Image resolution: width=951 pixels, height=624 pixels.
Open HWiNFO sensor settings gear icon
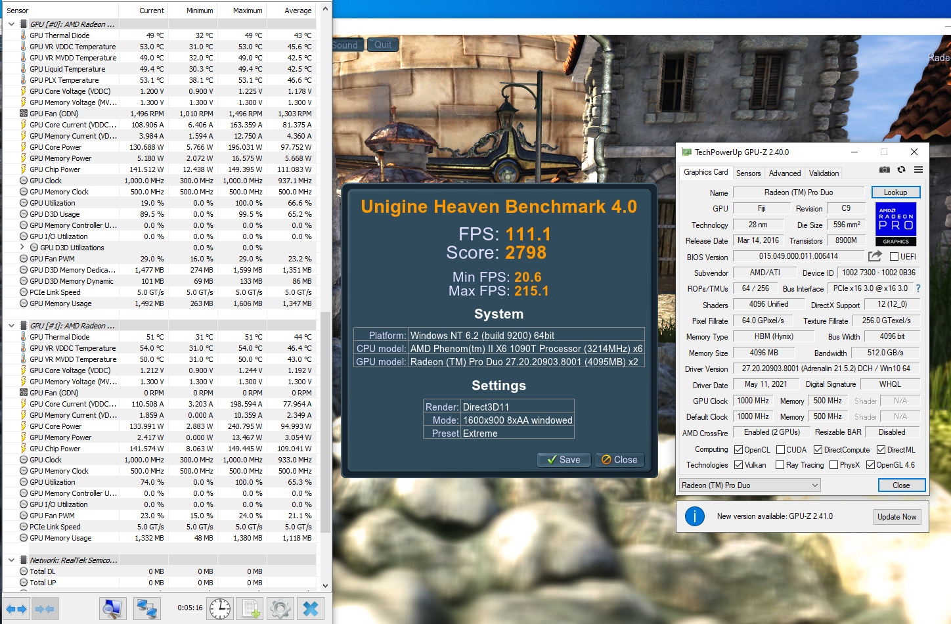(x=280, y=609)
